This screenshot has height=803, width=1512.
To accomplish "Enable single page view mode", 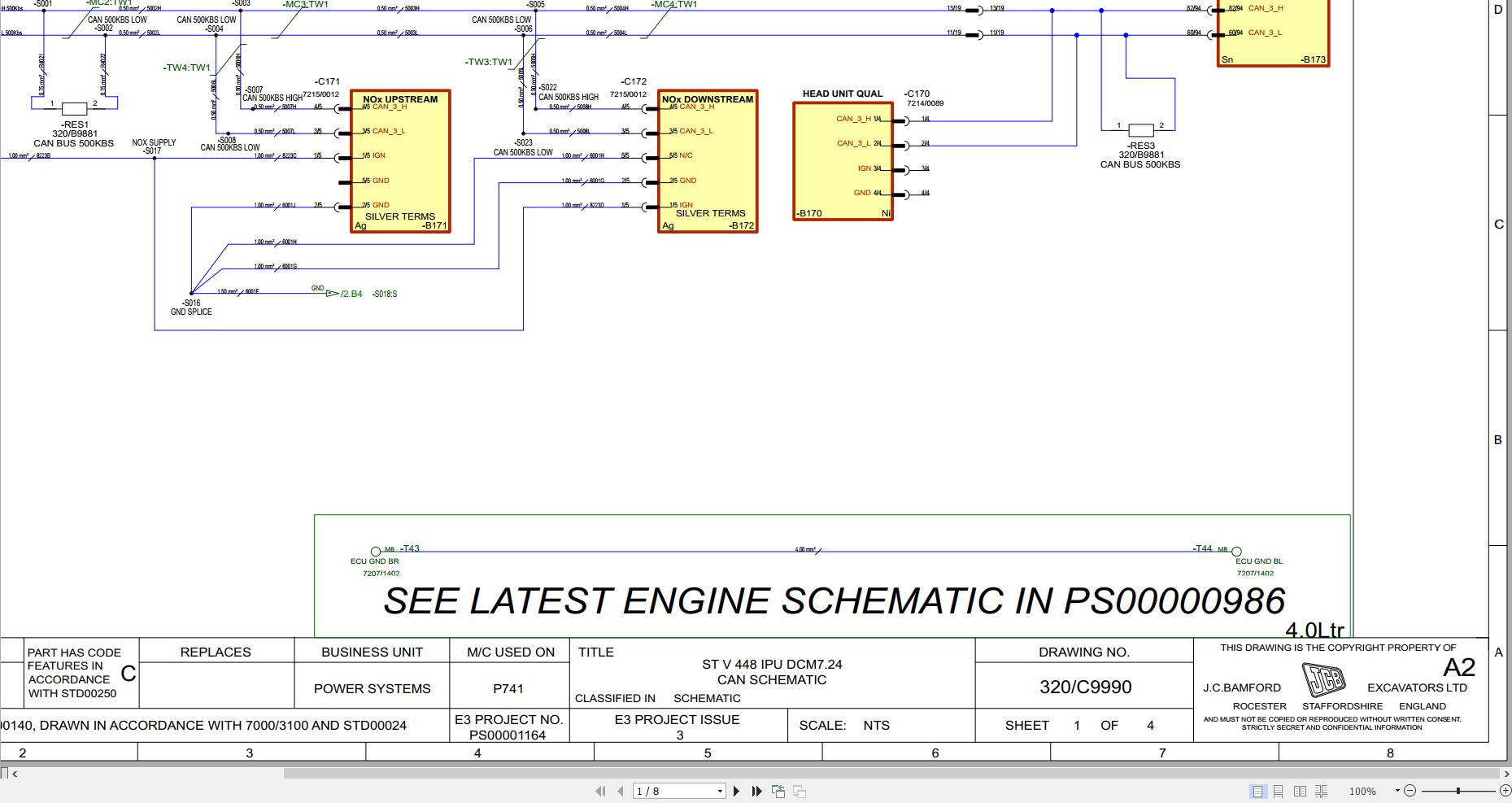I will tap(1258, 791).
